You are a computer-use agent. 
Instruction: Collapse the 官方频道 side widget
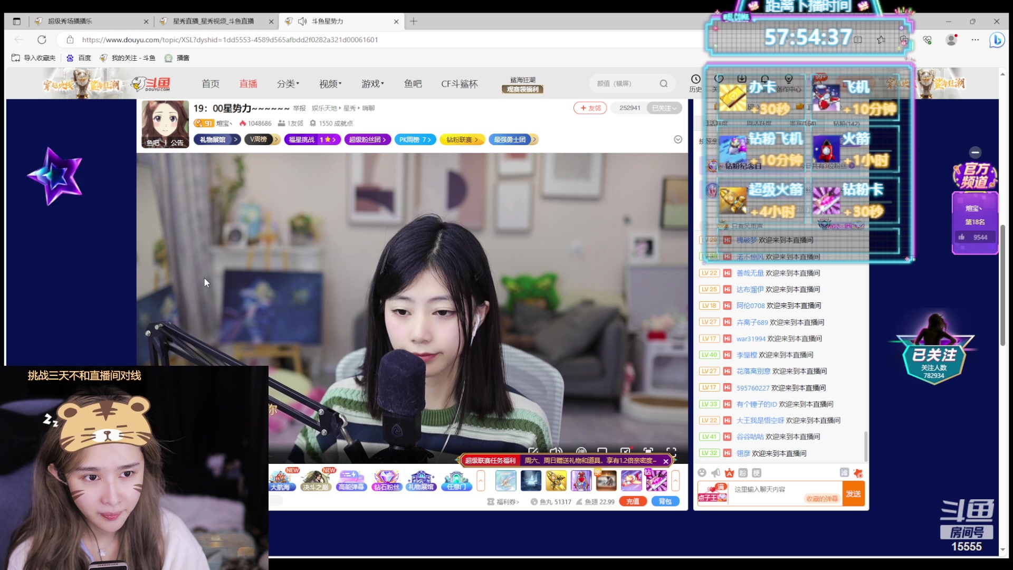975,153
